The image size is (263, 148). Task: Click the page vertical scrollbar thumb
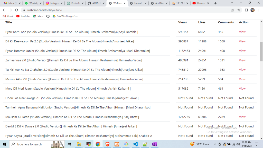261,51
